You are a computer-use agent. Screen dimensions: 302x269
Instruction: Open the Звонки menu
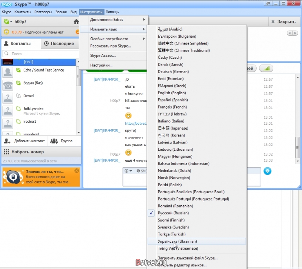coord(61,12)
